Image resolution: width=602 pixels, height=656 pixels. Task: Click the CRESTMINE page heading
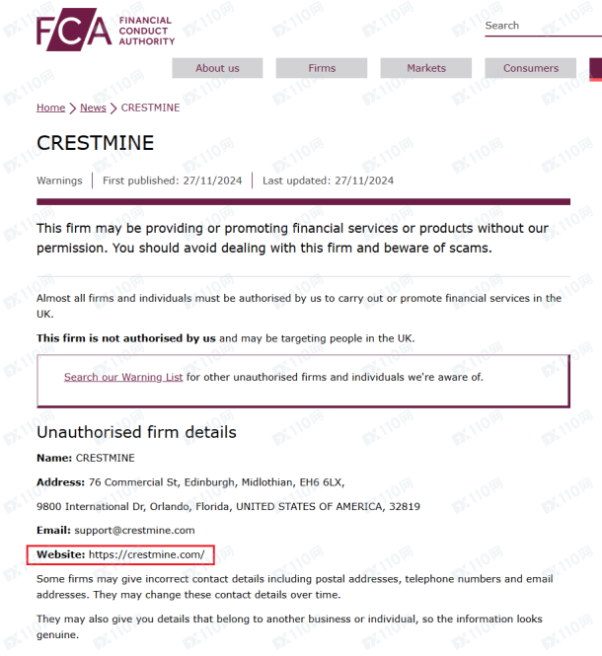click(96, 143)
